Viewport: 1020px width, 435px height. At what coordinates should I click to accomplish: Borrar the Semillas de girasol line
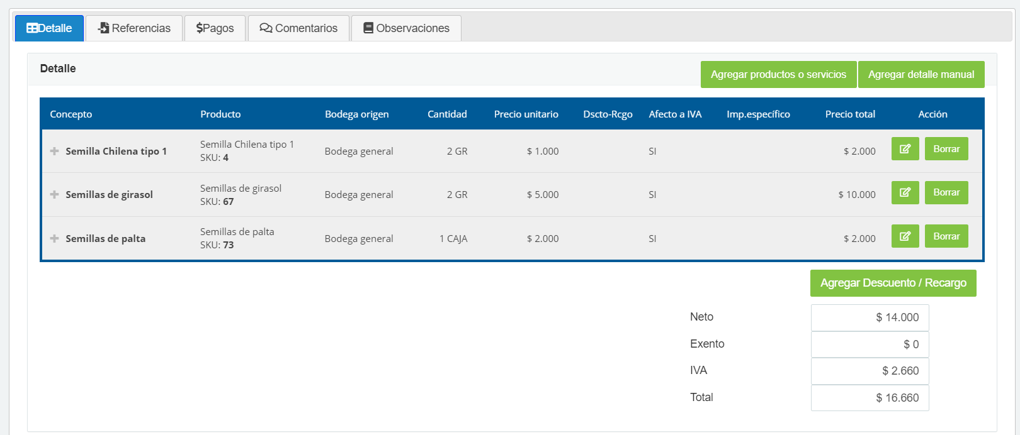946,192
